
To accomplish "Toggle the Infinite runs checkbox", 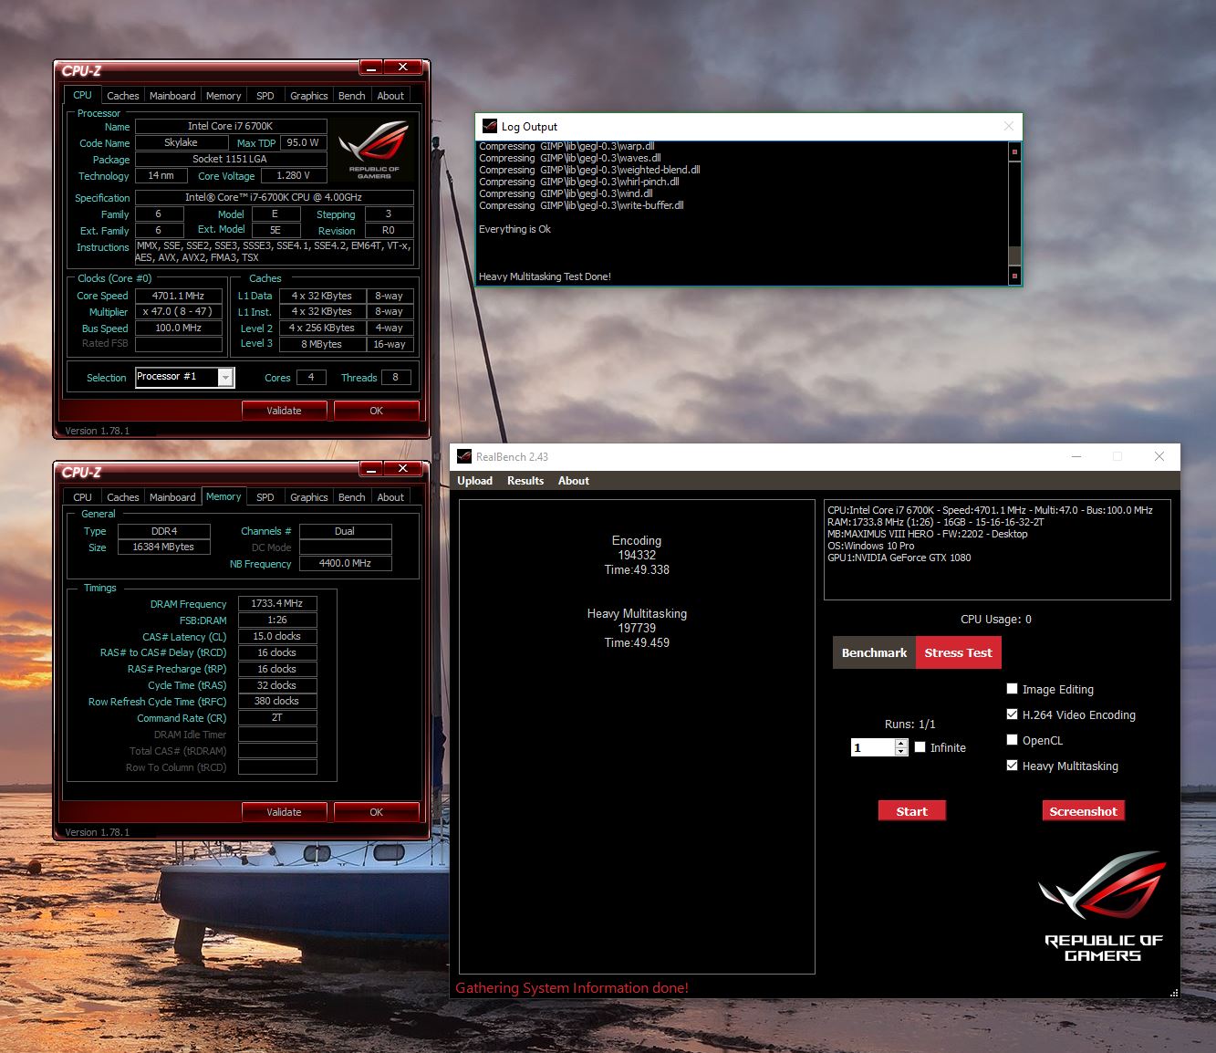I will point(920,747).
